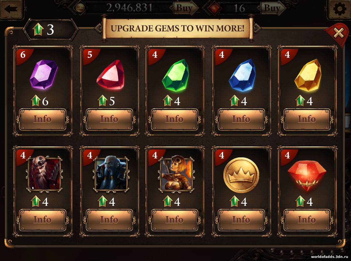Select the red triangular gem icon

coord(110,74)
